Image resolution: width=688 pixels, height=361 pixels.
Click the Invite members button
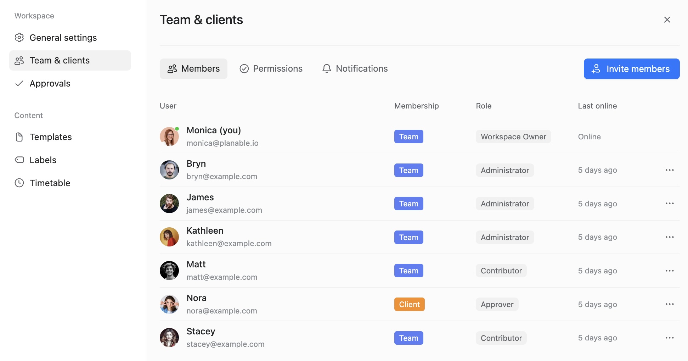tap(632, 69)
